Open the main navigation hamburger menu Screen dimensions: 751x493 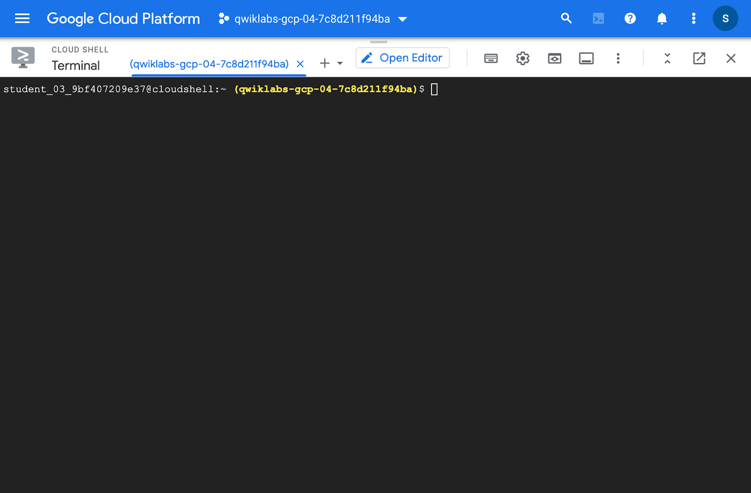22,19
